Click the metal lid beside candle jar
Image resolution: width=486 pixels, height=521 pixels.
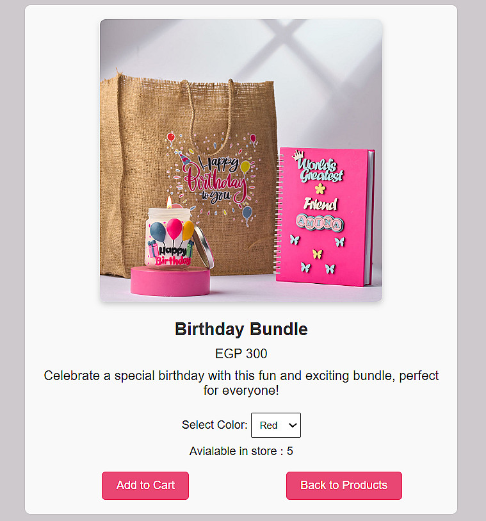click(x=203, y=247)
